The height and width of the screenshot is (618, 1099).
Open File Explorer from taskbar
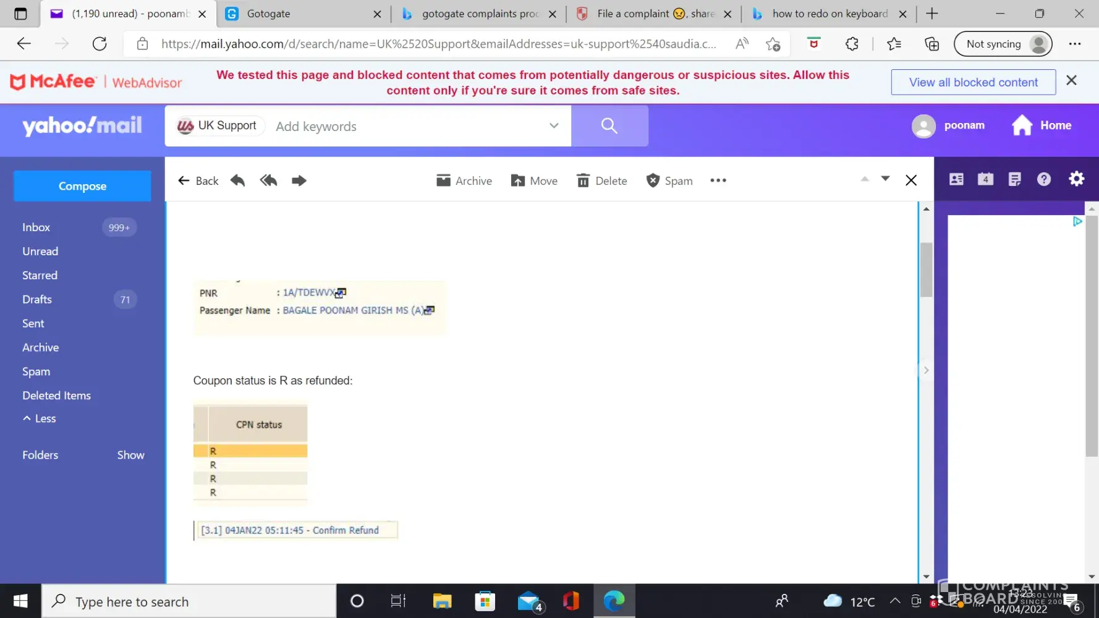(442, 601)
